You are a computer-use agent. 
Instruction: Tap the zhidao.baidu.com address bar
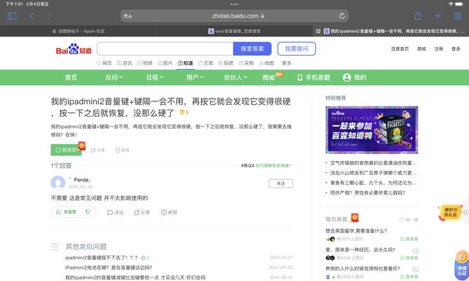click(x=235, y=16)
